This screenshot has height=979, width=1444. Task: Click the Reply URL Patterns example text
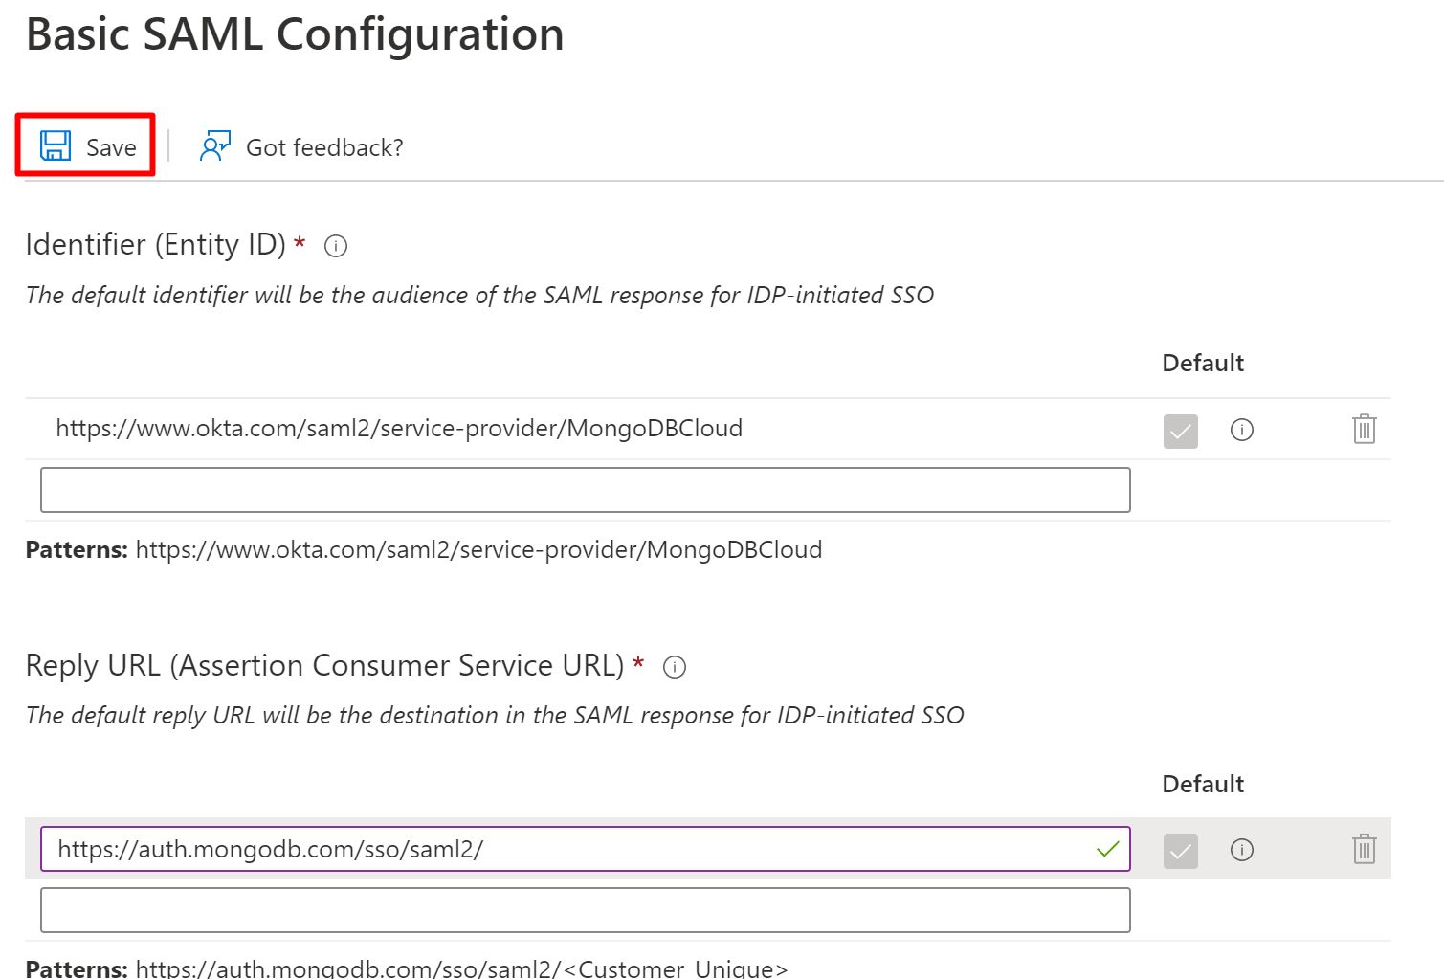461,968
